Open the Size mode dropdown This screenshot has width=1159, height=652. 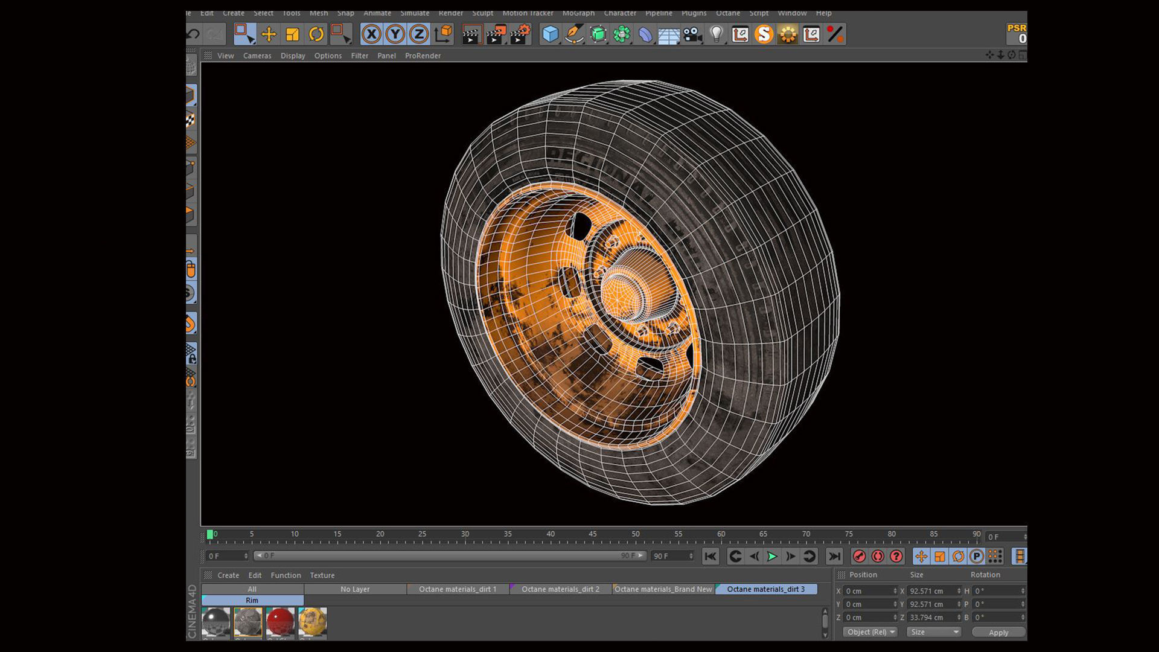coord(934,632)
